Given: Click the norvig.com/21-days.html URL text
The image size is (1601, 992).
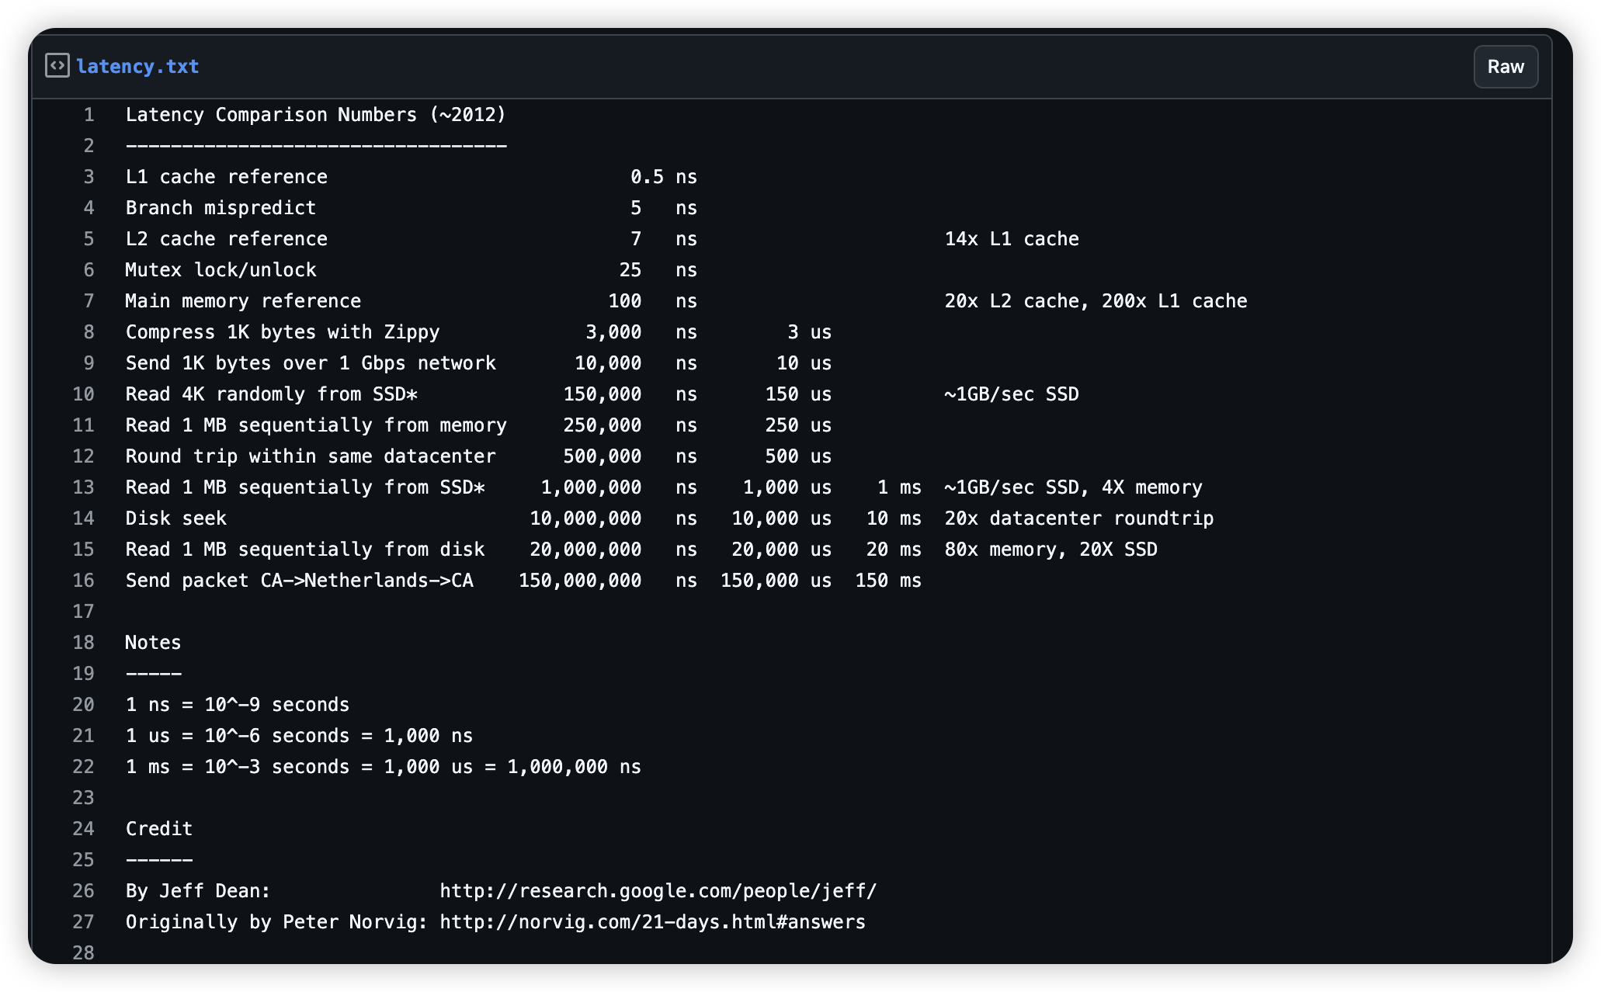Looking at the screenshot, I should [652, 922].
